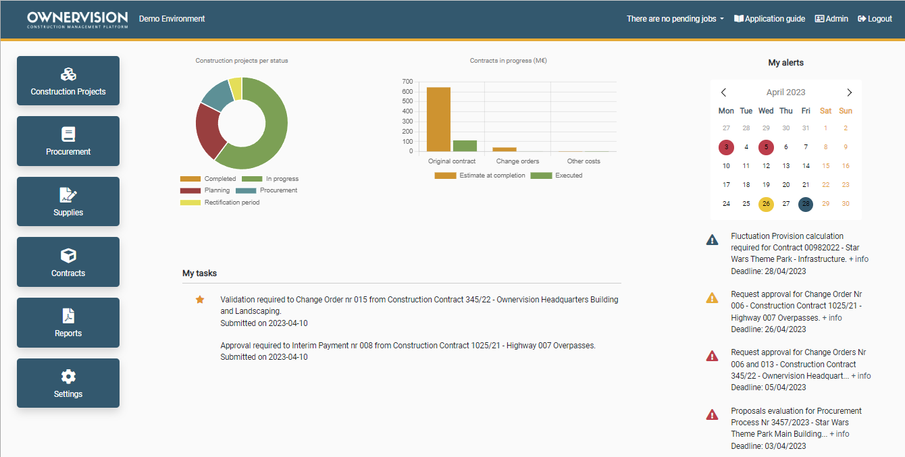
Task: Go to next month in calendar
Action: click(x=849, y=92)
